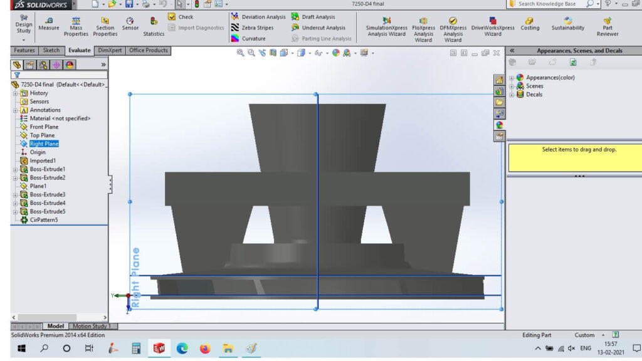Switch to the Sketch tab
This screenshot has height=361, width=642.
(x=51, y=50)
